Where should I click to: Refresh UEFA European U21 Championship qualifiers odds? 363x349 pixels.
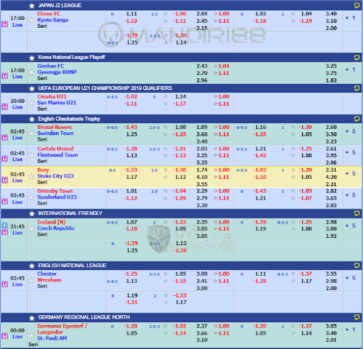pos(357,88)
